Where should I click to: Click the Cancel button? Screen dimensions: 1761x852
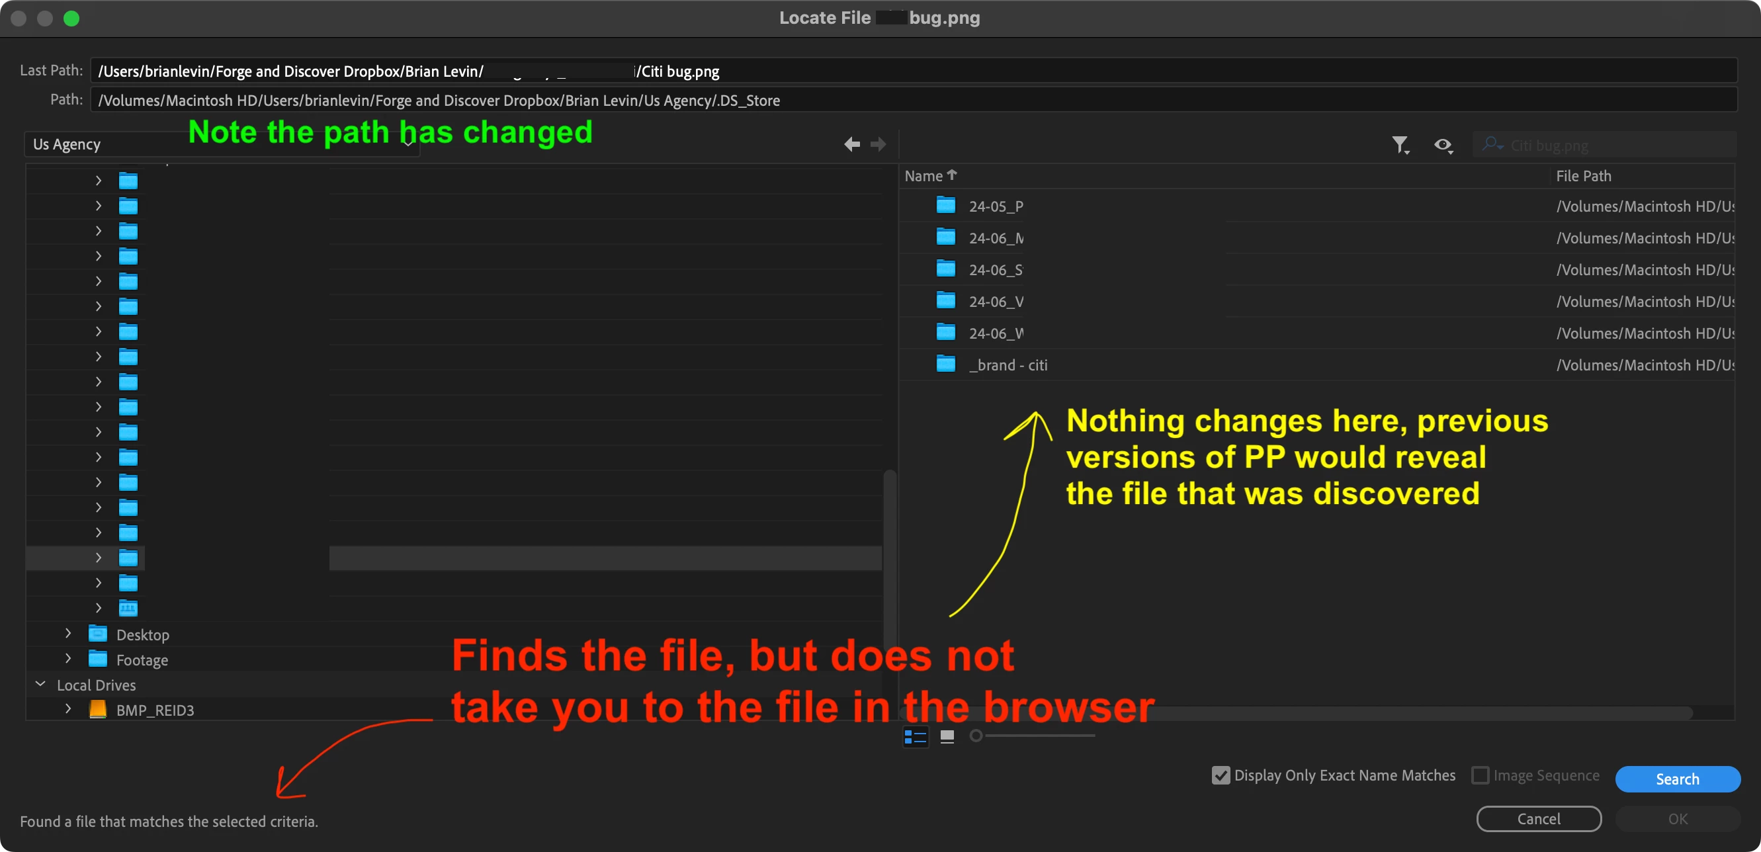pyautogui.click(x=1538, y=818)
